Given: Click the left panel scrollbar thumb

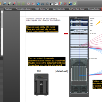Looking at the screenshot, I should [x=2, y=20].
